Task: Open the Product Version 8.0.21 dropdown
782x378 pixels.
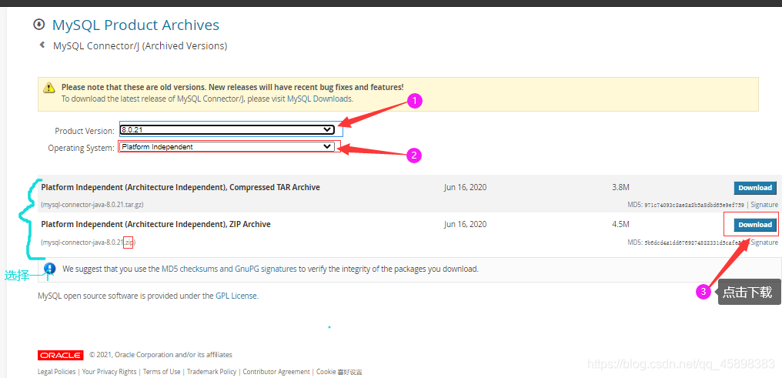Action: (227, 129)
